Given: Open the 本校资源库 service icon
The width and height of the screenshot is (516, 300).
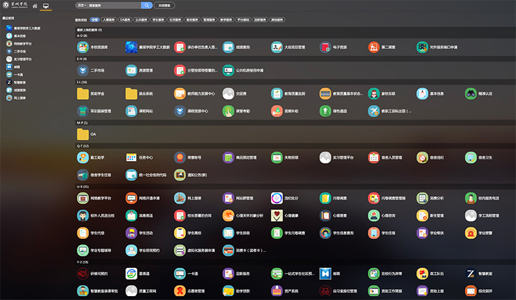Looking at the screenshot, I should click(x=83, y=47).
